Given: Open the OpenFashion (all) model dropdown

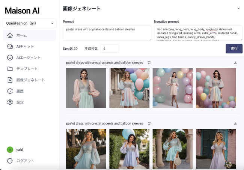Looking at the screenshot, I should (x=29, y=23).
